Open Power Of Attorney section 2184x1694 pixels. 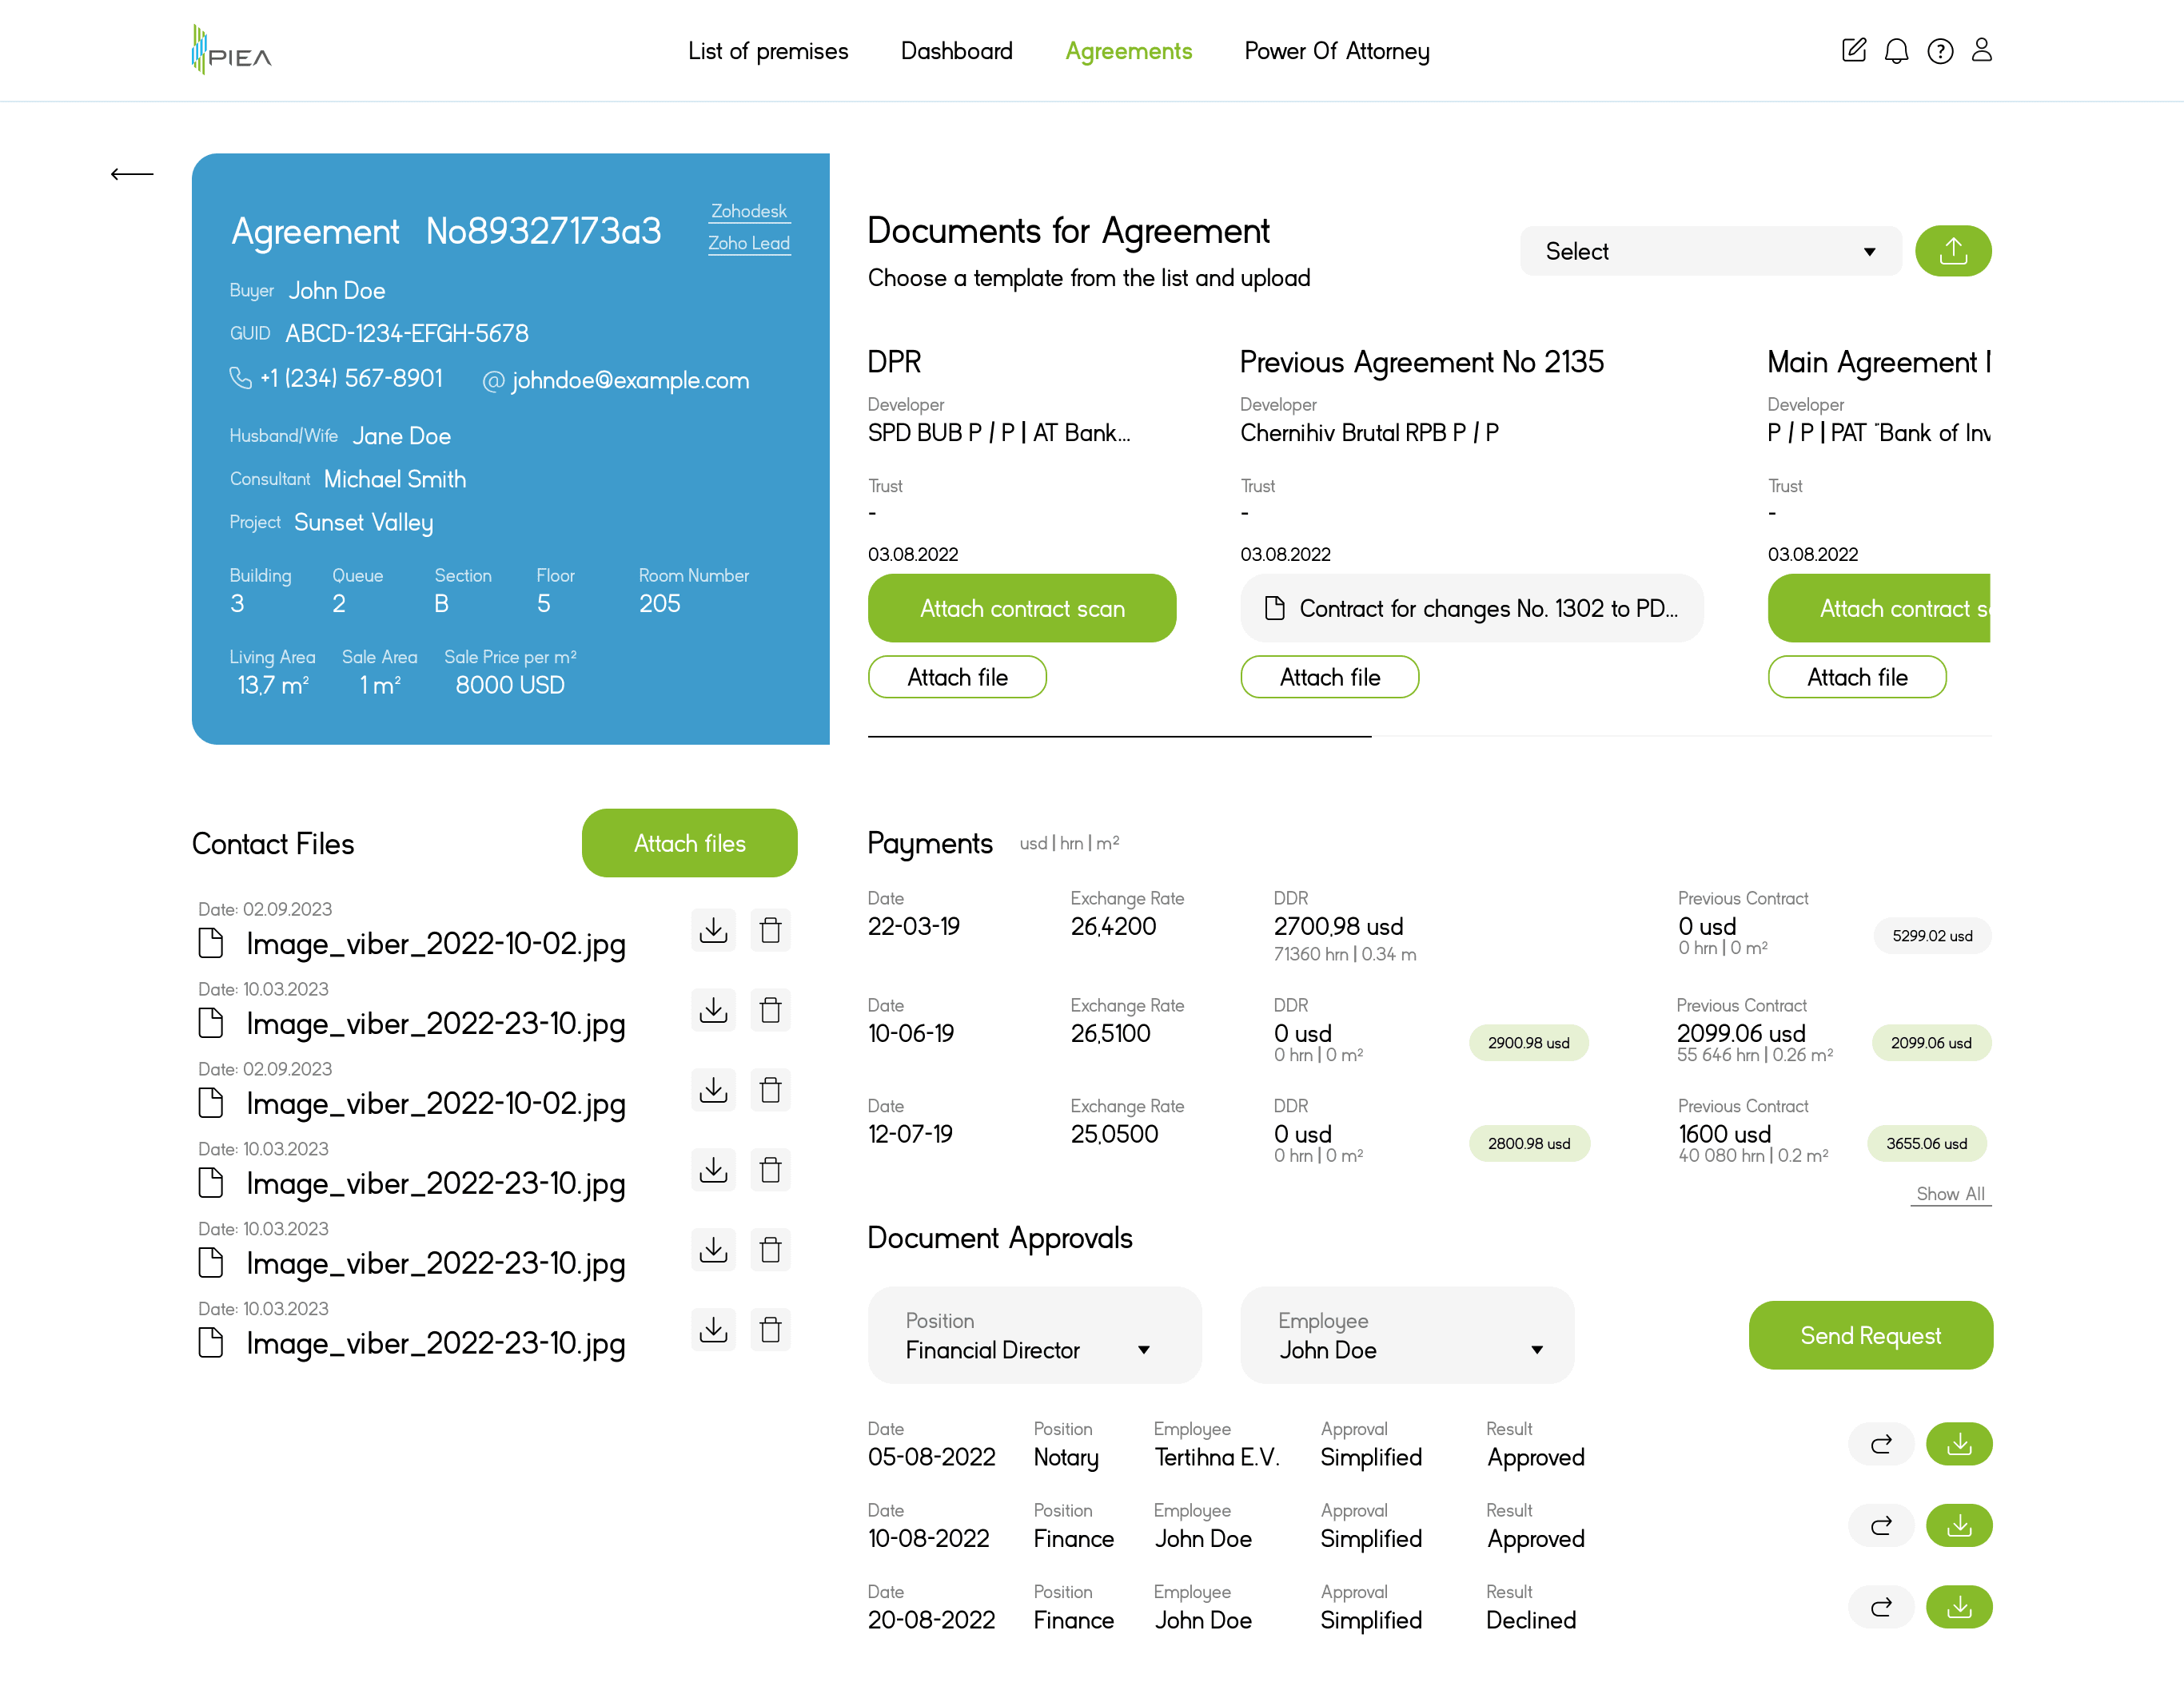tap(1337, 51)
